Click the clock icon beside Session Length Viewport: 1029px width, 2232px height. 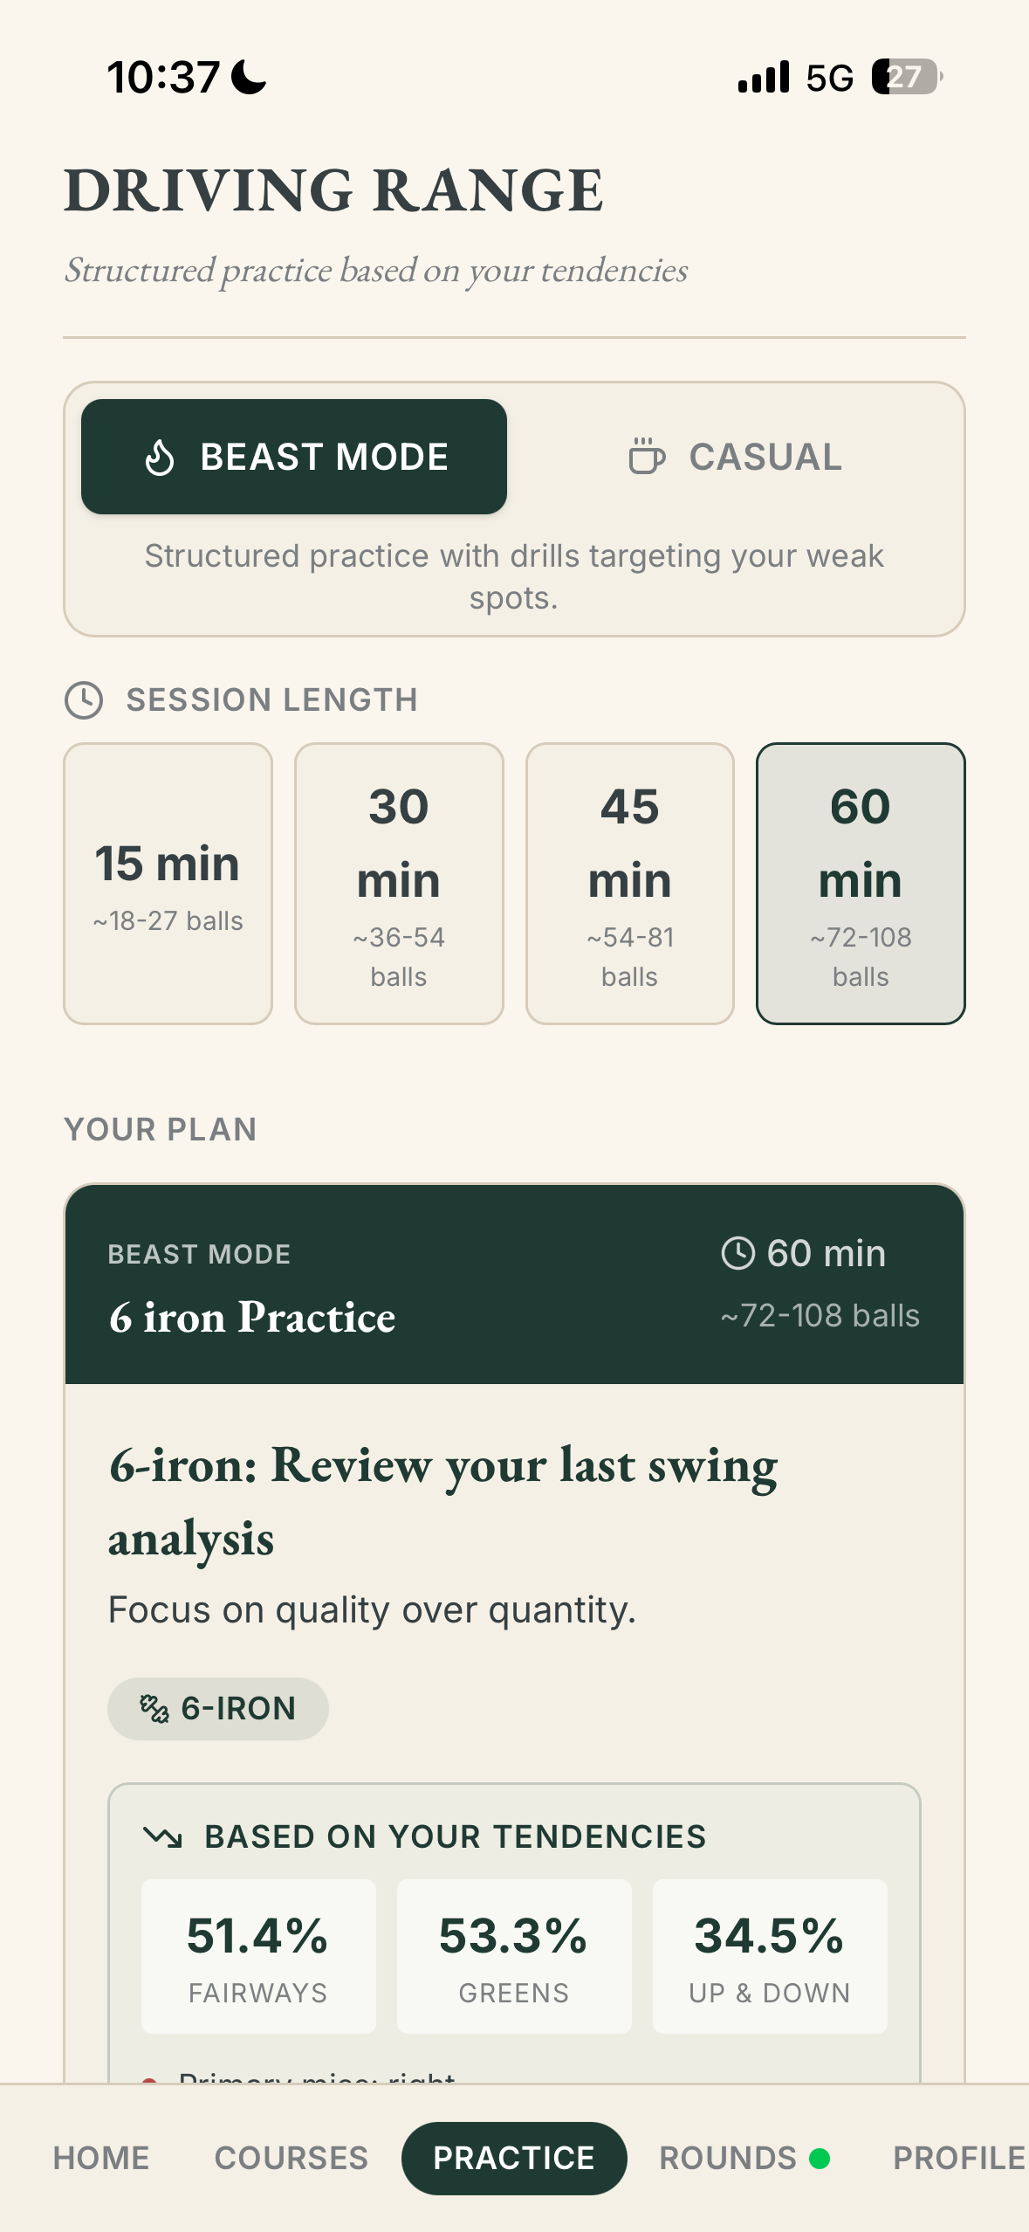(x=85, y=699)
